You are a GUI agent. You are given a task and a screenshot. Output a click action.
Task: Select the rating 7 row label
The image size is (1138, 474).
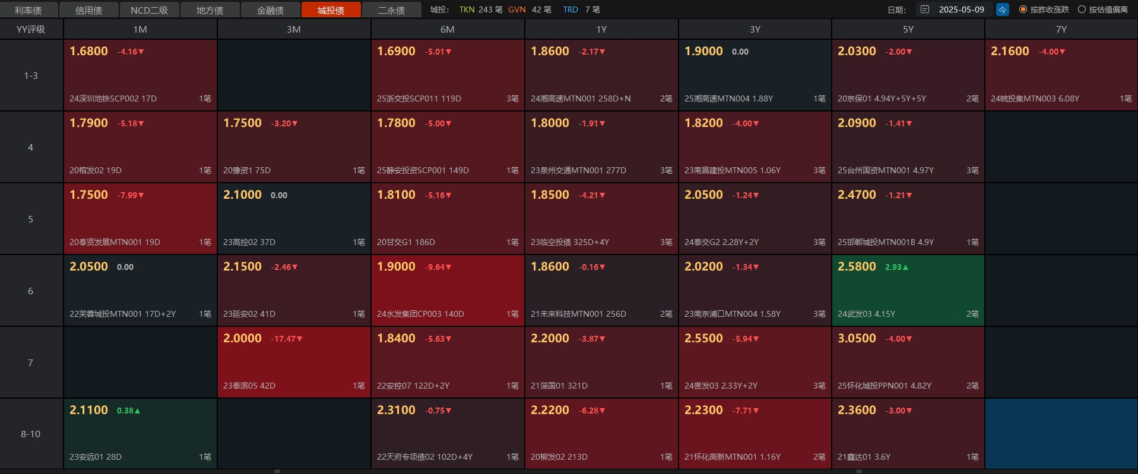[x=31, y=362]
